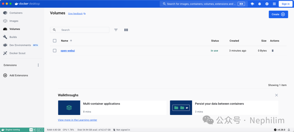Open Settings via the gear icon

[267, 4]
